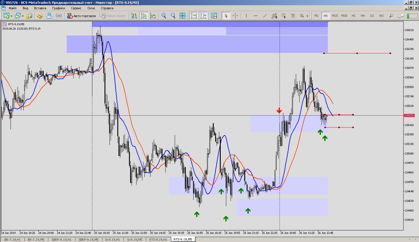This screenshot has height=242, width=419.
Task: Toggle the Авто-торговля button
Action: [82, 16]
